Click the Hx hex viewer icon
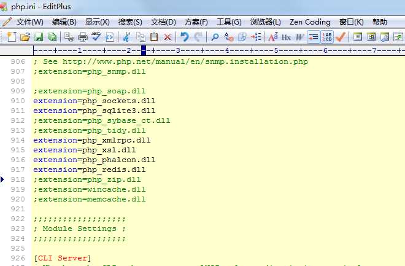Viewport: 405px width, 266px height. click(286, 37)
